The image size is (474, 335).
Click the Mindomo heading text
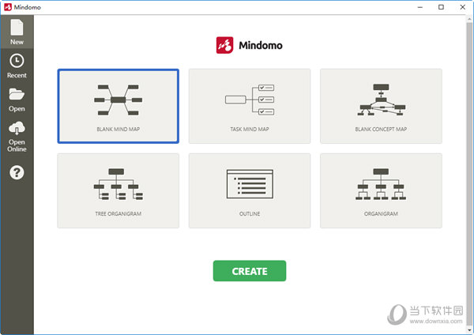coord(261,45)
